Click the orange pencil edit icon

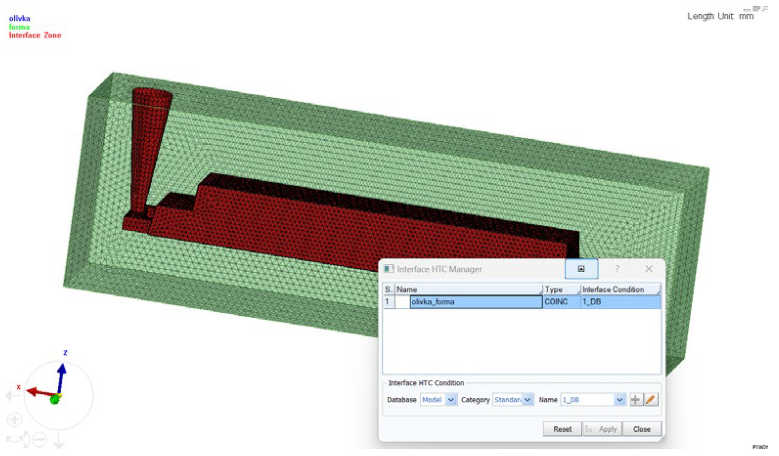650,400
